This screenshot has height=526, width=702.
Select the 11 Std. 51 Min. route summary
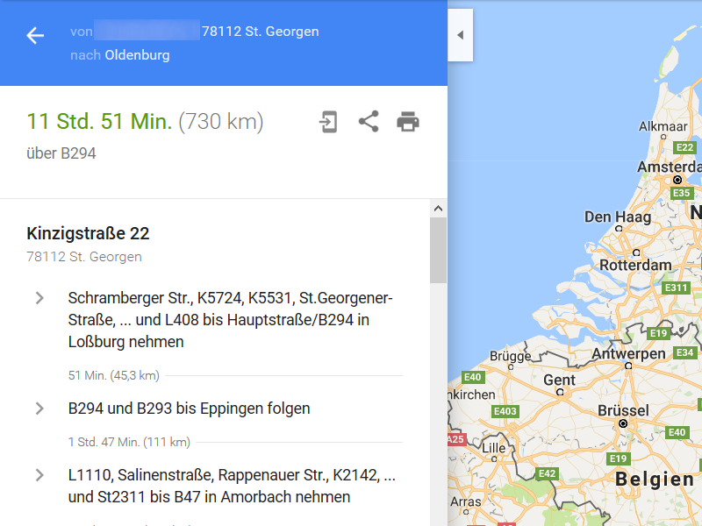click(x=99, y=122)
